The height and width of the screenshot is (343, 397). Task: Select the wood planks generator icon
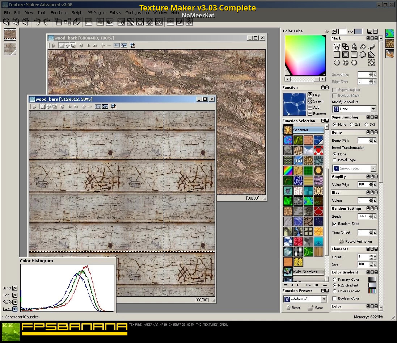(318, 251)
